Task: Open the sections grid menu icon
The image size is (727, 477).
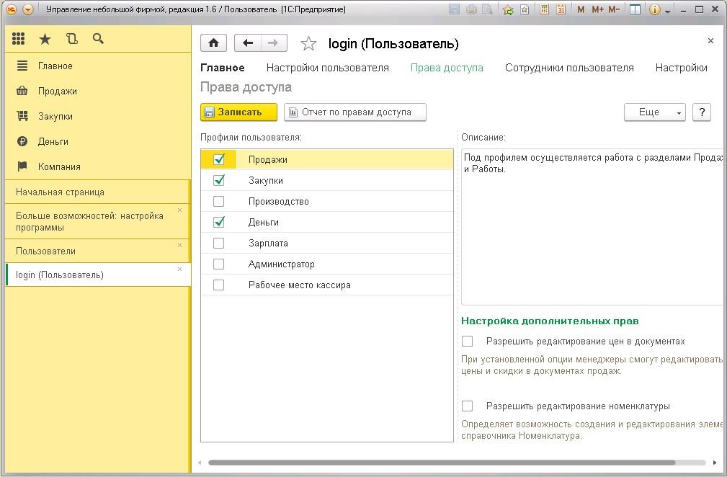Action: (x=18, y=39)
